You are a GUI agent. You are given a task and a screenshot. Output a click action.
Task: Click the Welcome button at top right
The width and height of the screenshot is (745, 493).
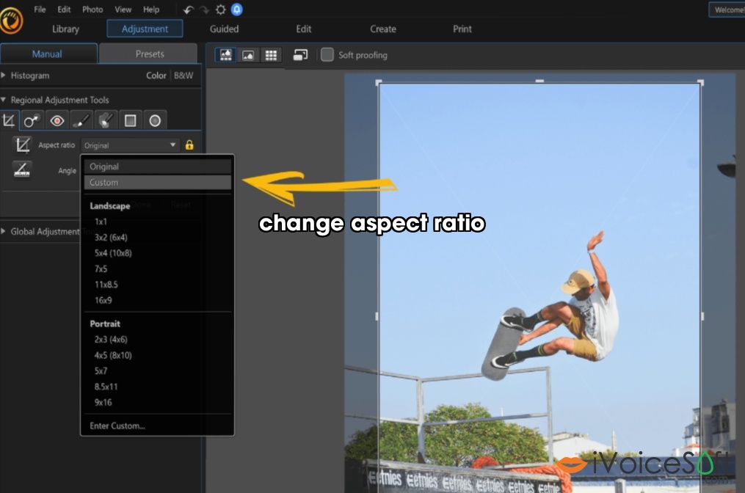coord(727,10)
